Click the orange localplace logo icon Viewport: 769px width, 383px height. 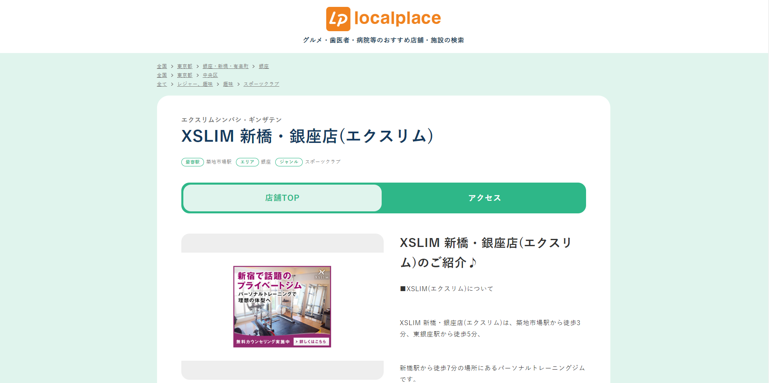coord(338,19)
